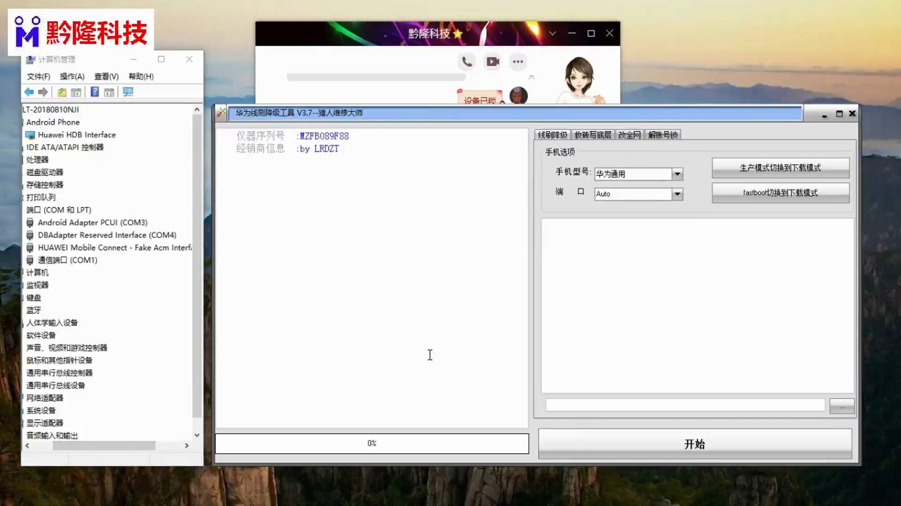
Task: Start a voice call in chat window
Action: pyautogui.click(x=467, y=61)
